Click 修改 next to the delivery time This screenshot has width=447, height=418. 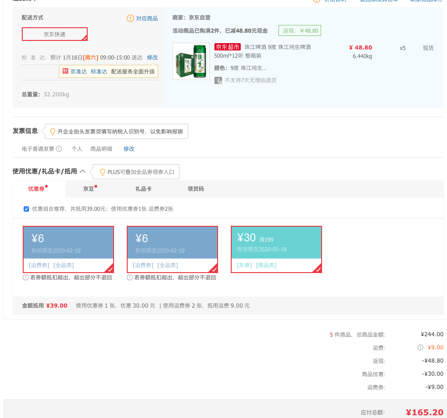tap(152, 58)
